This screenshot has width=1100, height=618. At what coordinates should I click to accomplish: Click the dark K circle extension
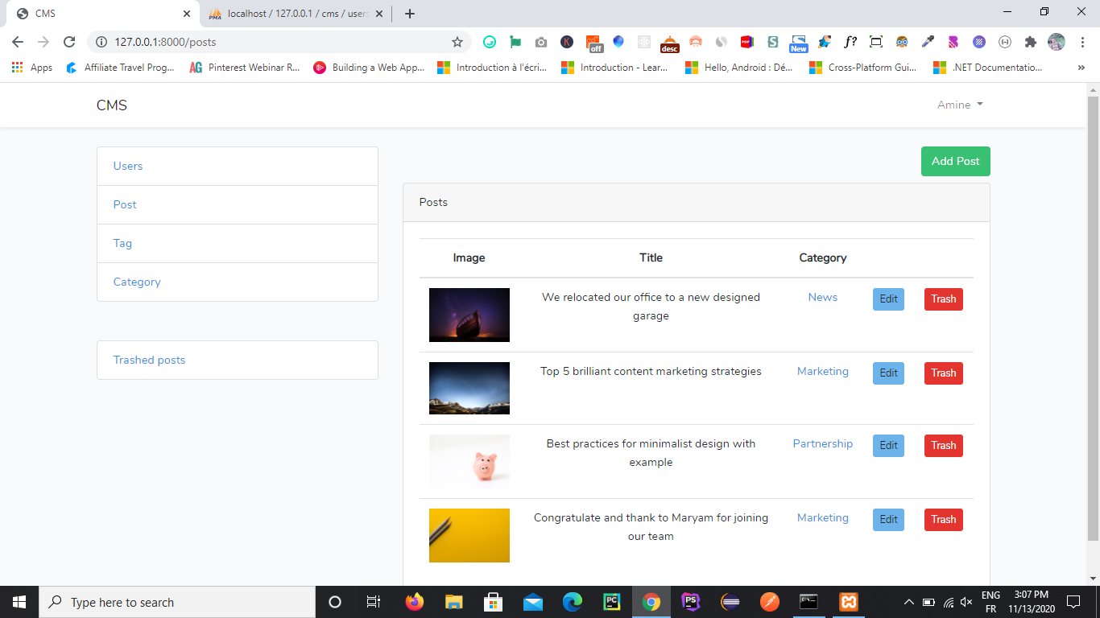tap(567, 42)
